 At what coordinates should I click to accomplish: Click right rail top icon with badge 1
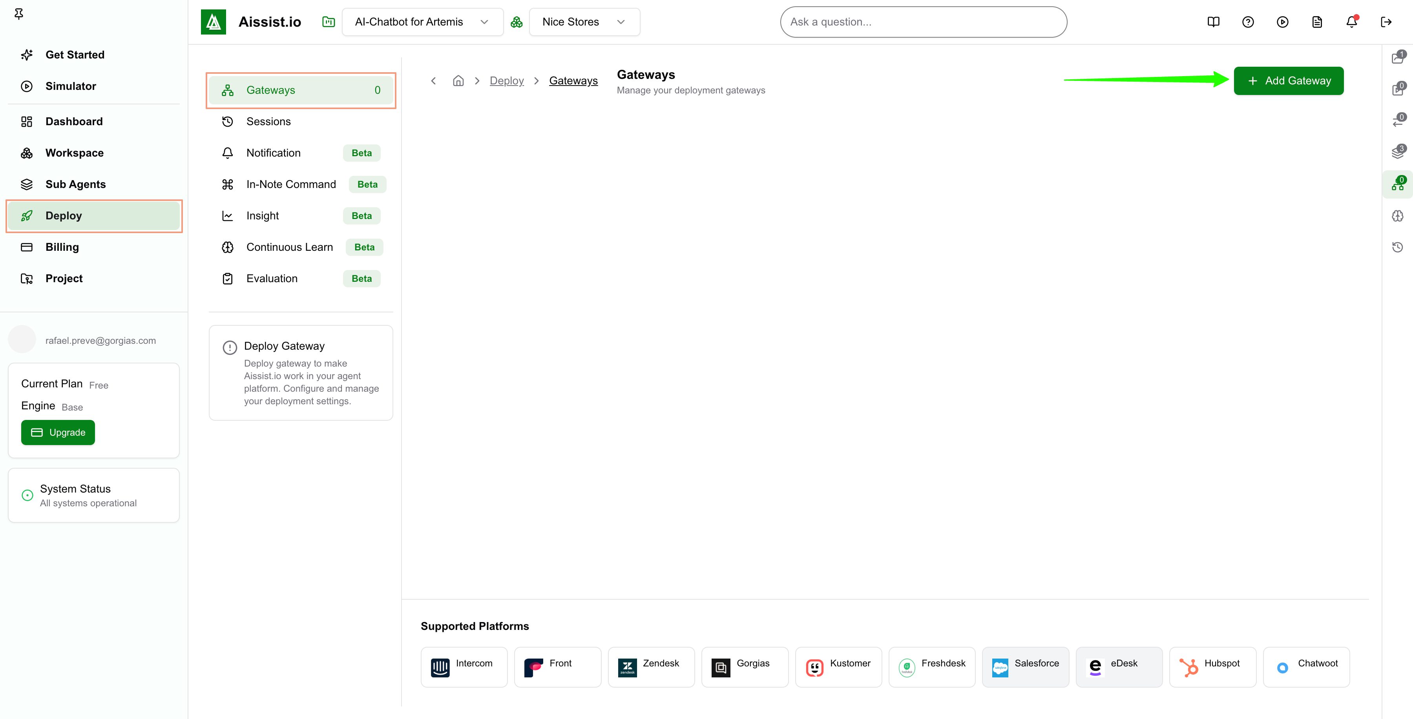(x=1398, y=57)
